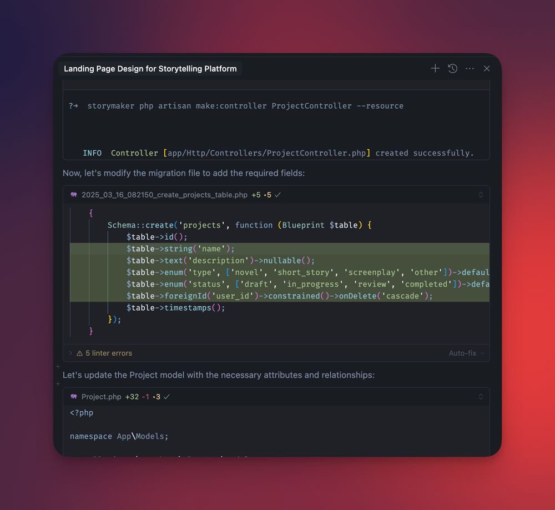Click plus gutter icon below Project model text

point(58,383)
